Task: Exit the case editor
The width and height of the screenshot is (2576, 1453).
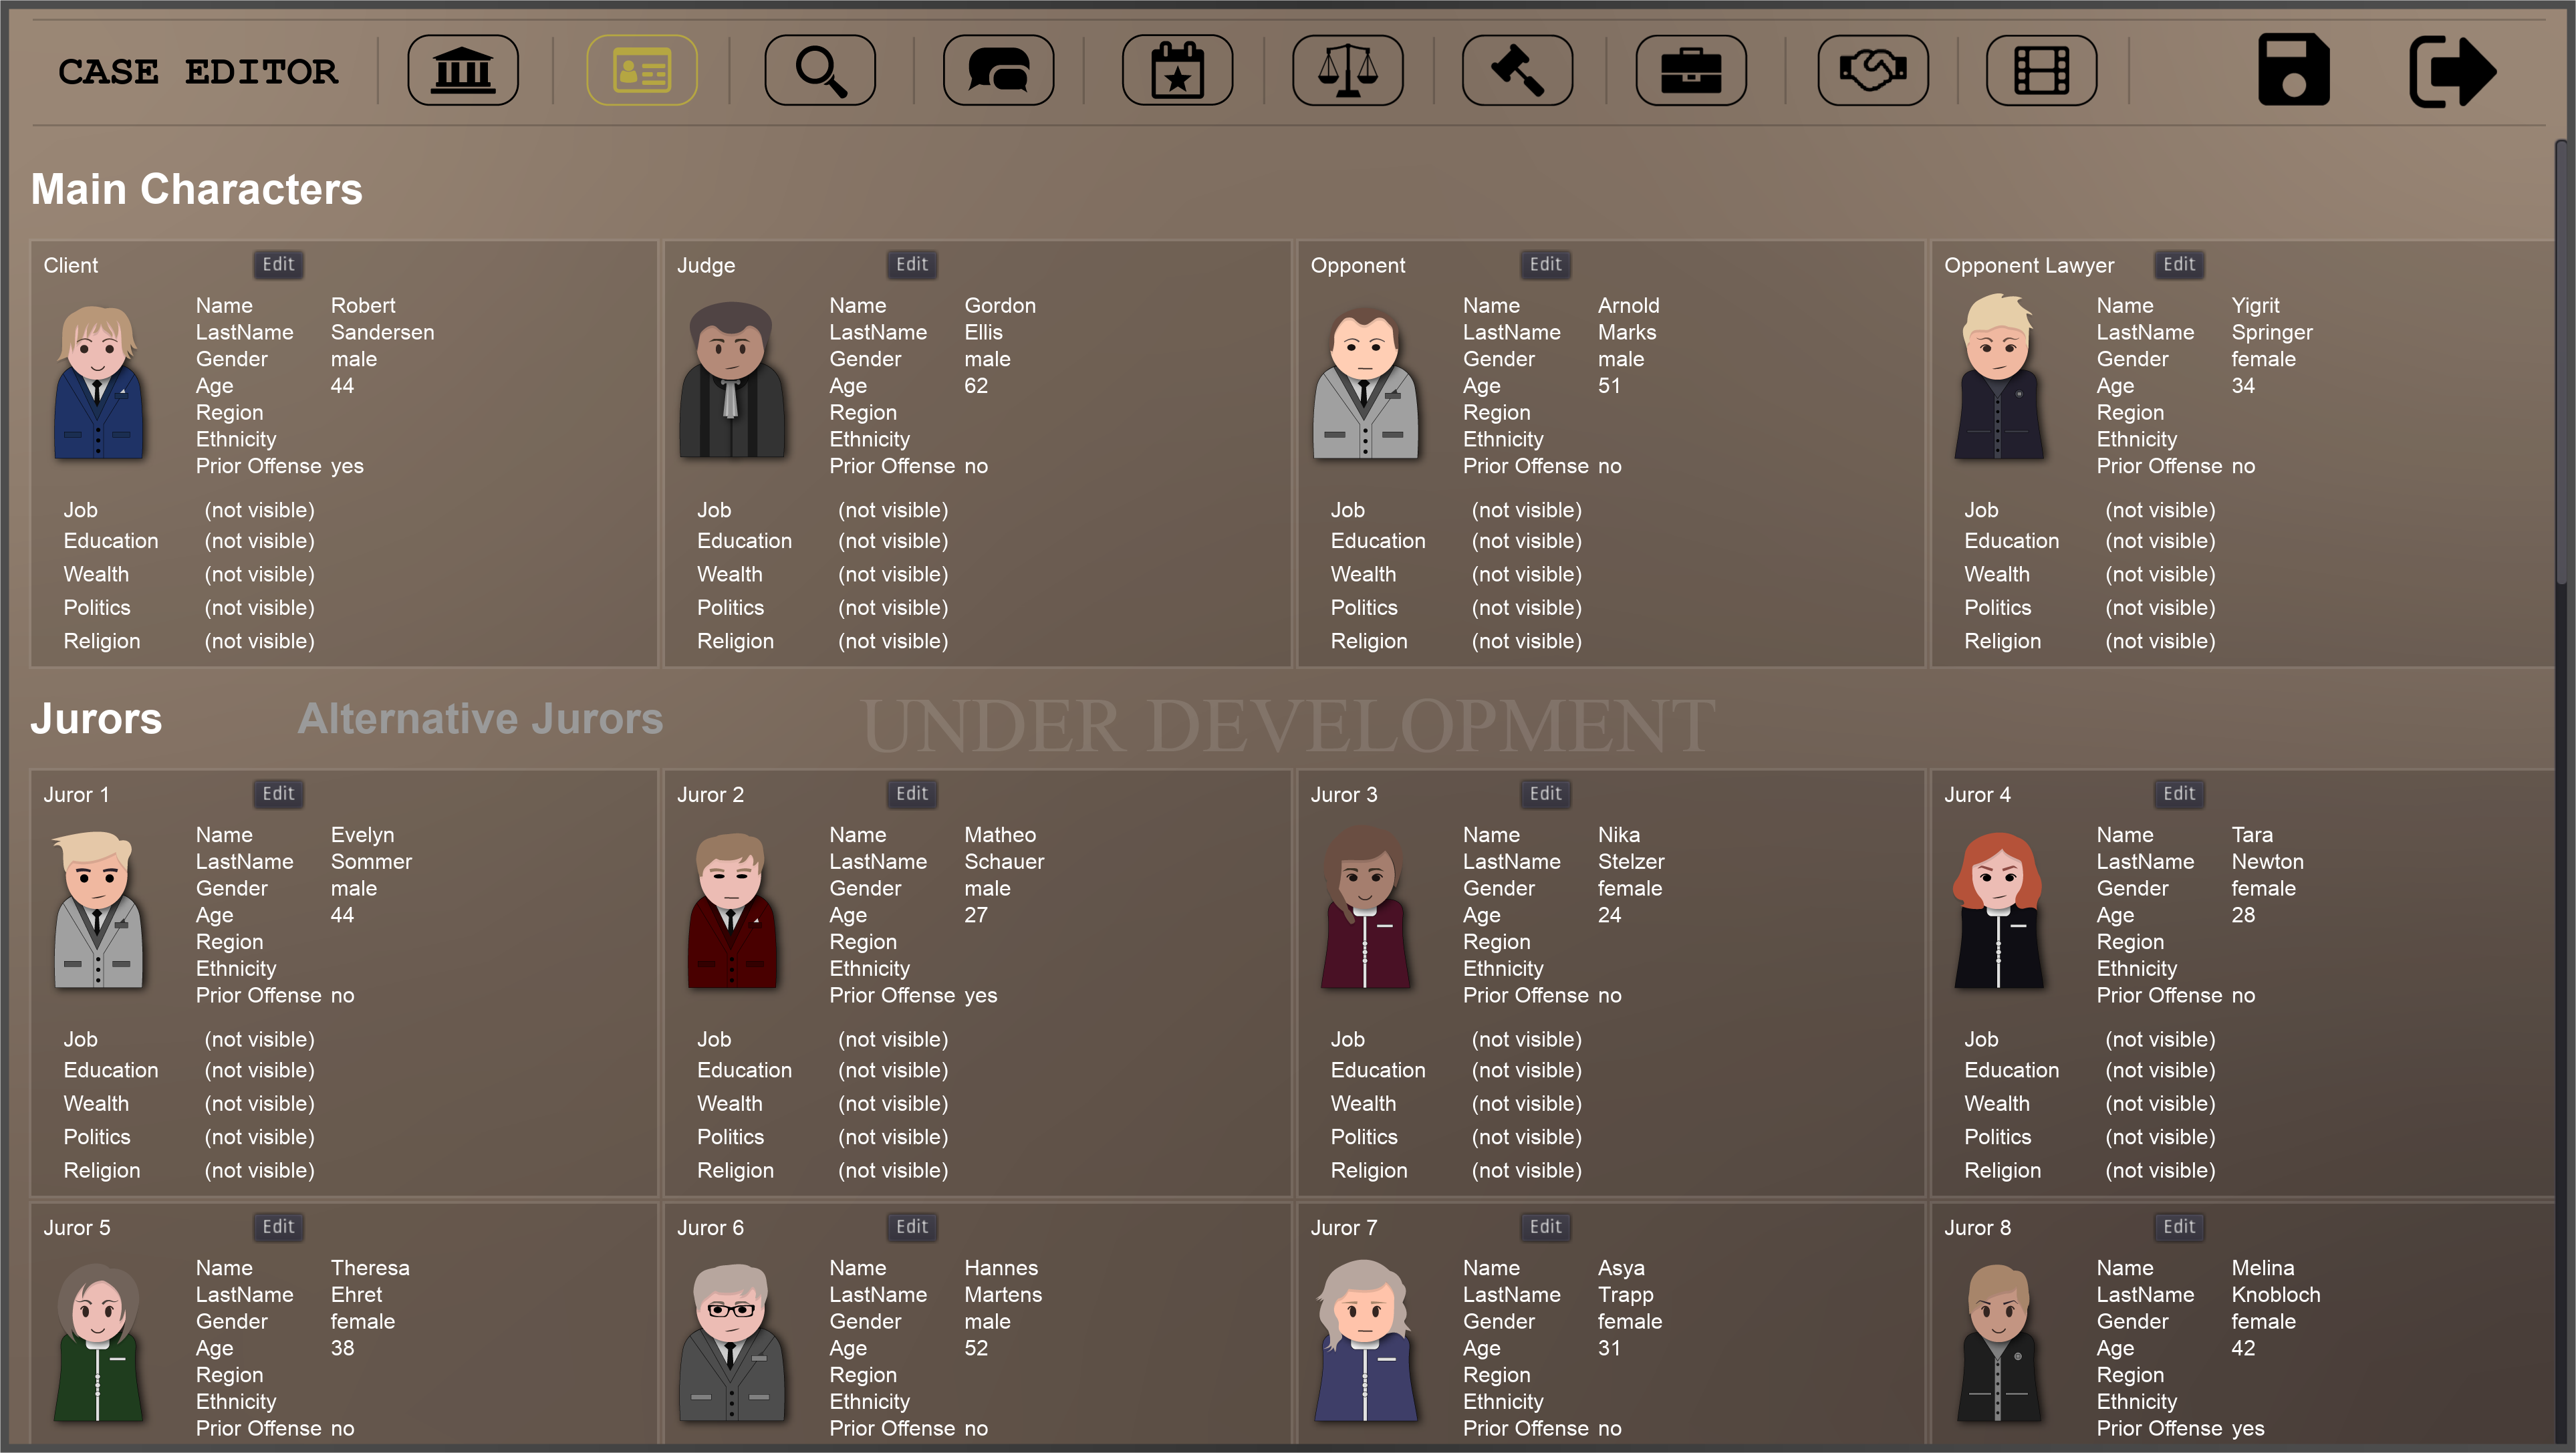Action: [x=2452, y=70]
